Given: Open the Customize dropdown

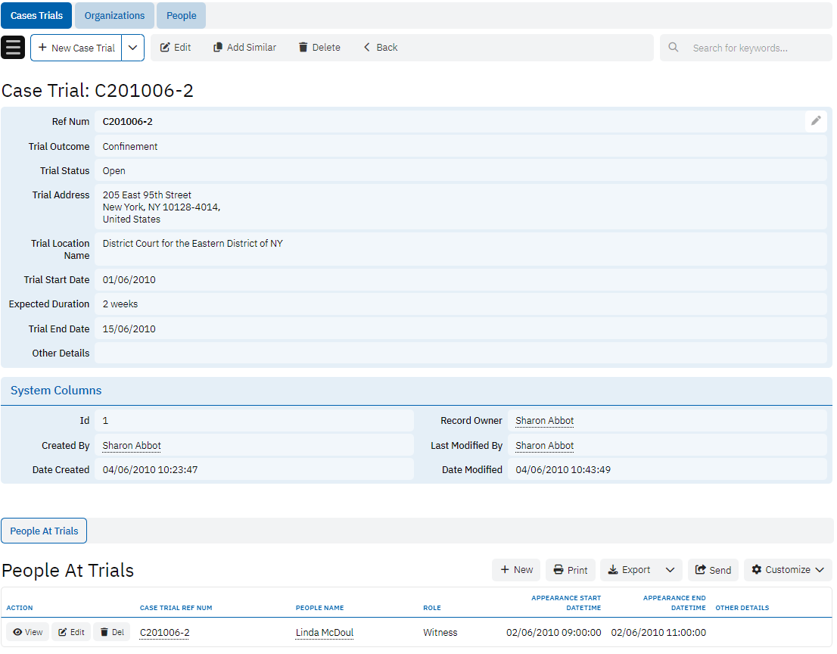Looking at the screenshot, I should (788, 570).
